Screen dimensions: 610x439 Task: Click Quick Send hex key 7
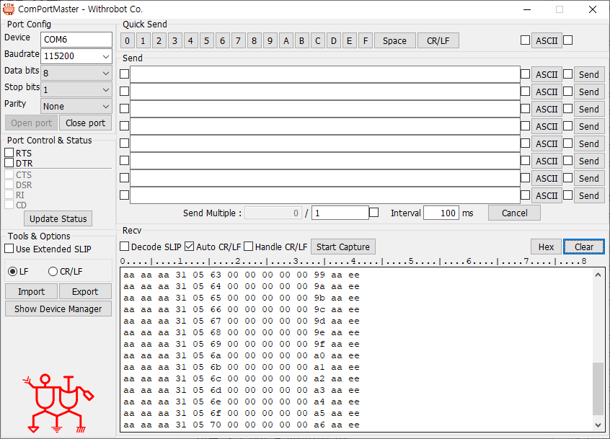(x=238, y=41)
